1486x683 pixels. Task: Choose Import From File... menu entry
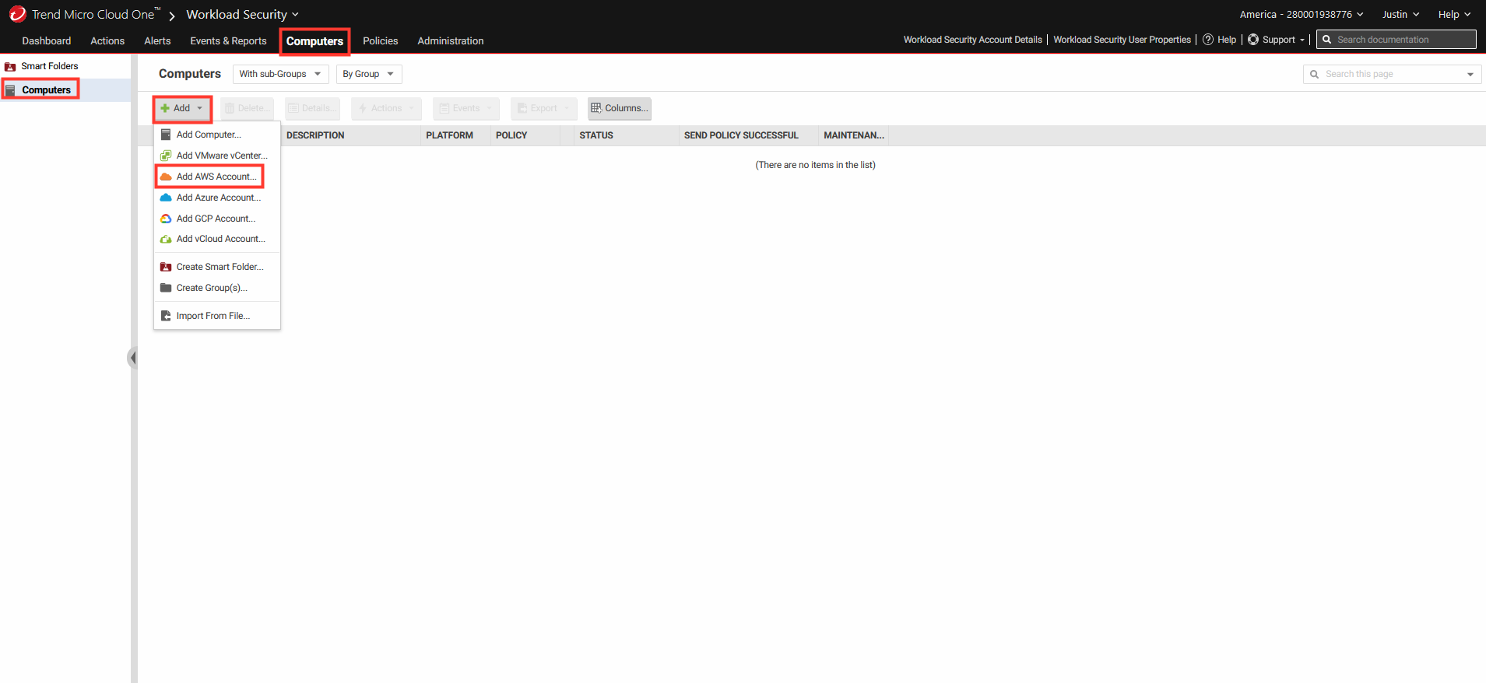point(217,316)
